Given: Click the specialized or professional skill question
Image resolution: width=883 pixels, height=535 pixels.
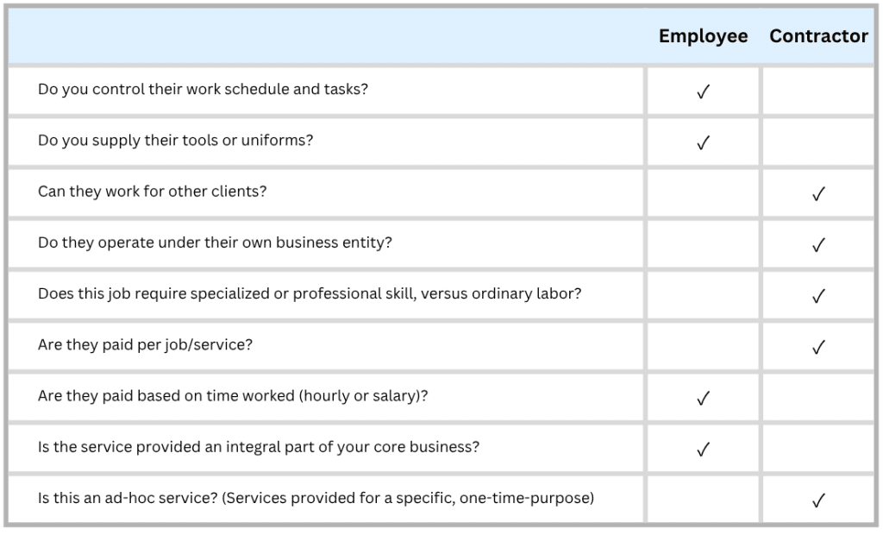Looking at the screenshot, I should tap(310, 293).
